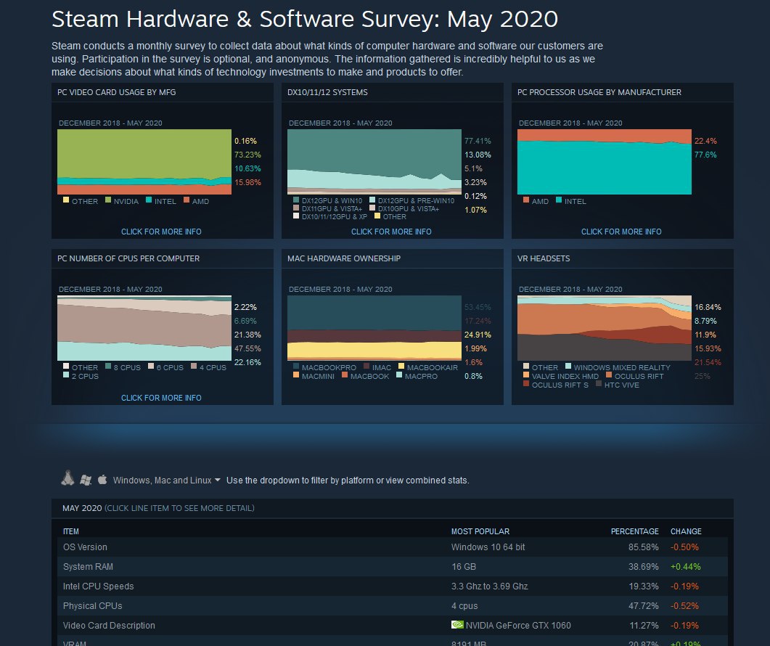Click the AMD legend swatch in processor chart

(526, 200)
